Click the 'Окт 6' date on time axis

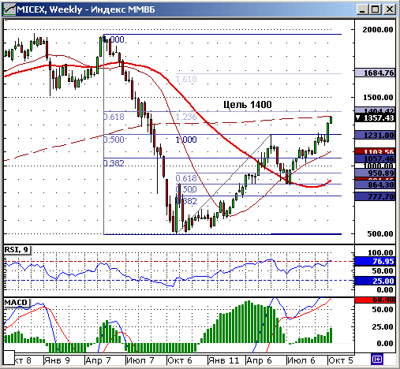pos(180,360)
